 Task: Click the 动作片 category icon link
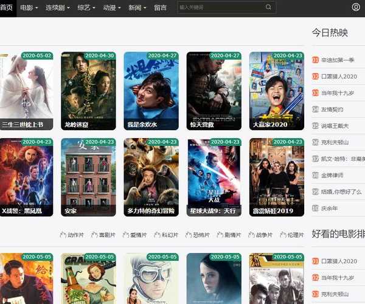[x=71, y=234]
